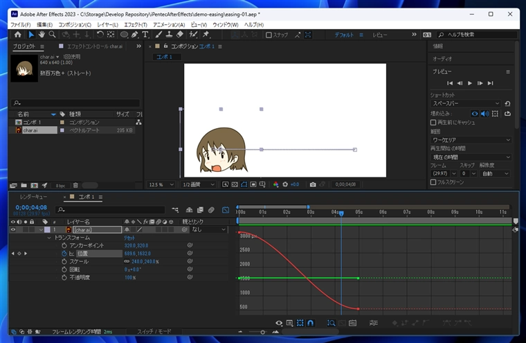Select the Review (レビュー) workspace
526x343 pixels.
click(x=380, y=35)
